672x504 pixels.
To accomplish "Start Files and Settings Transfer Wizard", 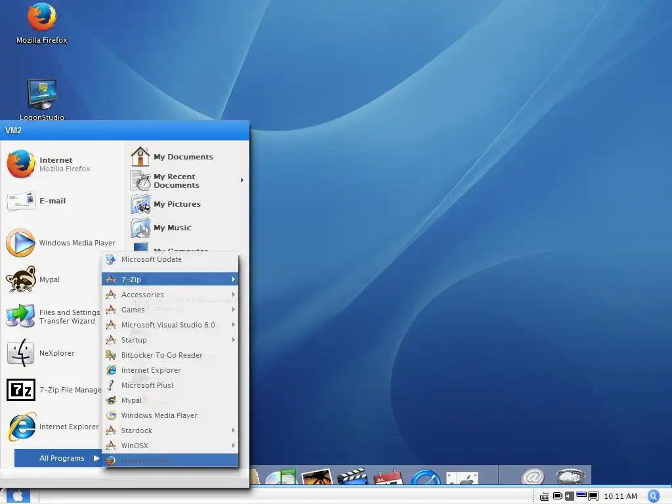I will pos(52,317).
